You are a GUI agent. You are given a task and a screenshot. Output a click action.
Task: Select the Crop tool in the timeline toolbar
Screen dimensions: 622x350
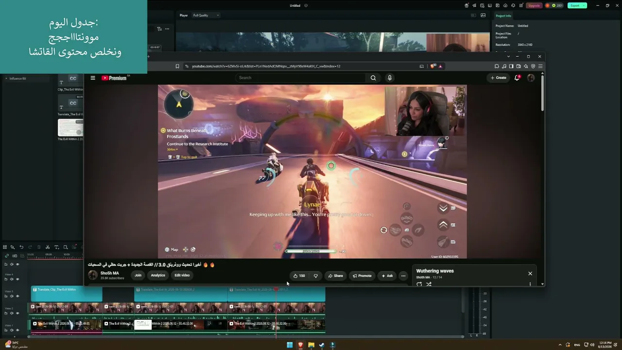[66, 247]
